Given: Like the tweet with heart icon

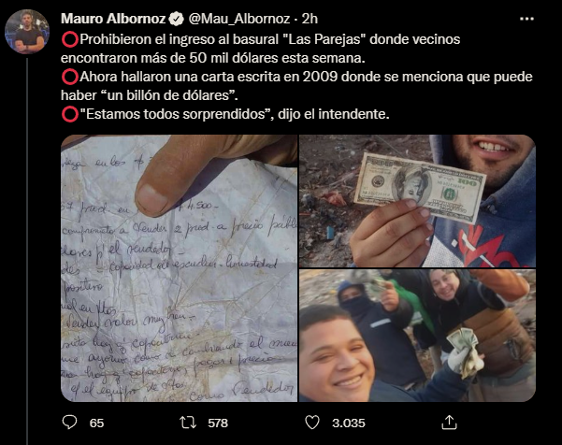Looking at the screenshot, I should coord(312,423).
